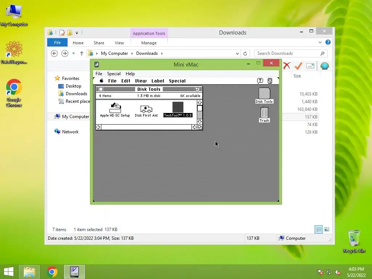Click the Up one level arrow
Image resolution: width=372 pixels, height=279 pixels.
(82, 53)
